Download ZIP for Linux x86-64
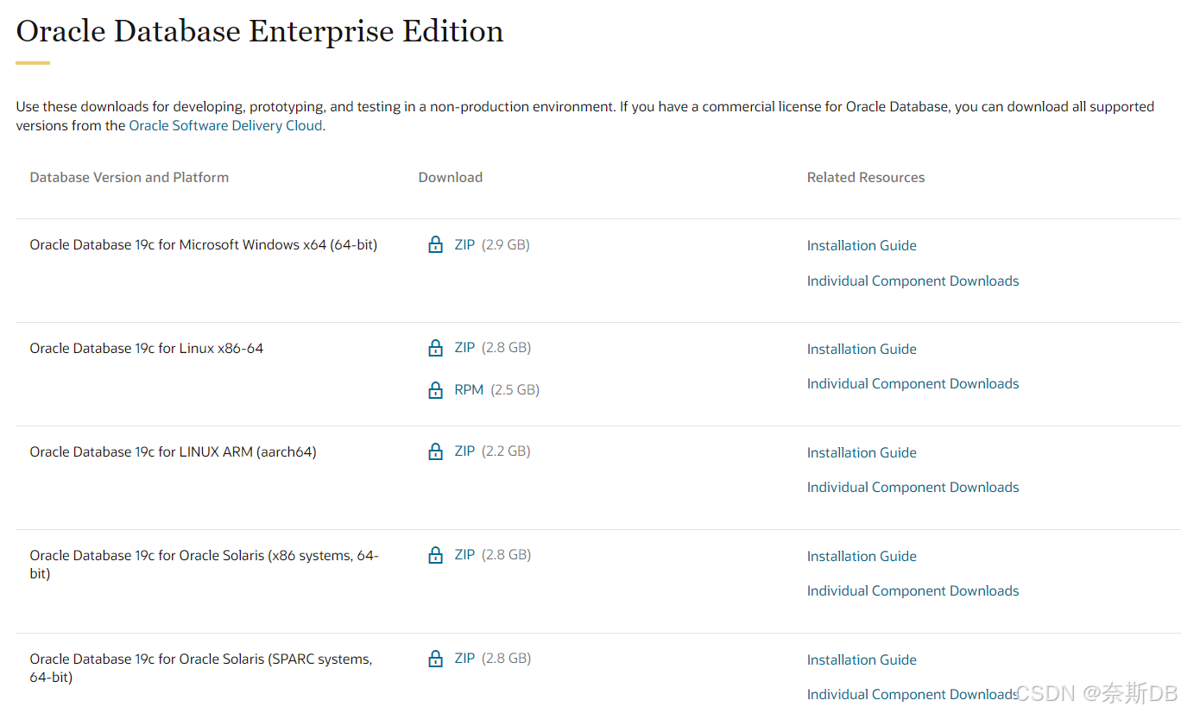The width and height of the screenshot is (1181, 713). [464, 348]
